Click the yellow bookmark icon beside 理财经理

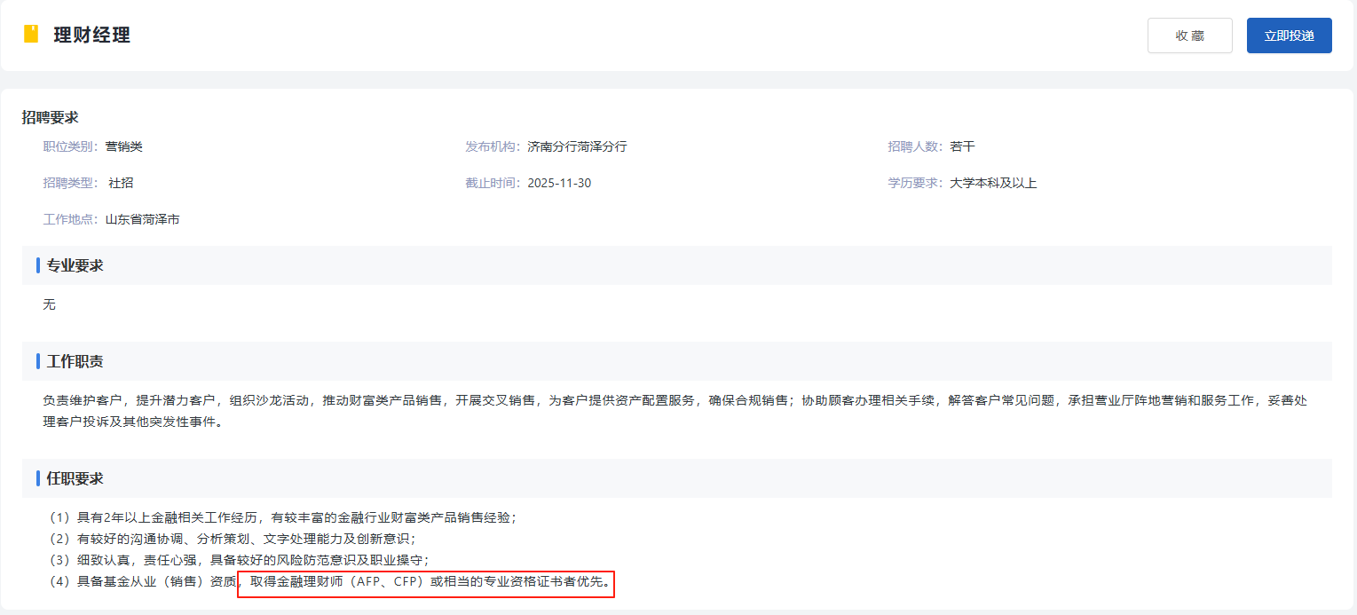(x=31, y=35)
